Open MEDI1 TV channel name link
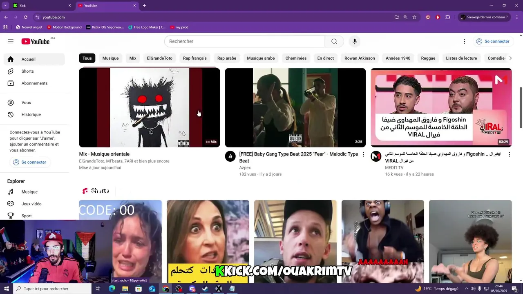Image resolution: width=523 pixels, height=294 pixels. point(394,167)
